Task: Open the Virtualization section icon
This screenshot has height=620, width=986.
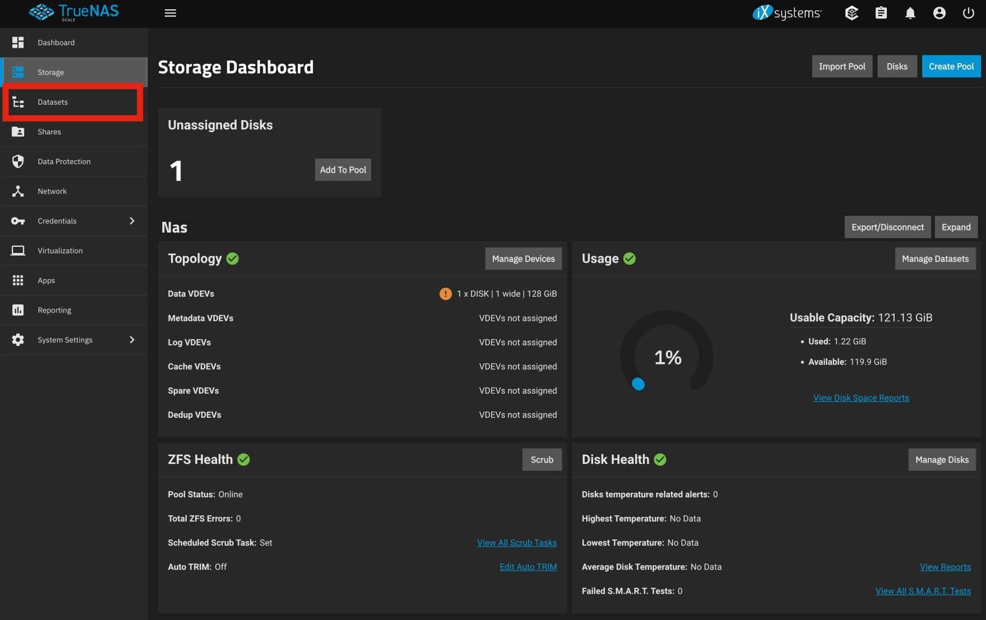Action: tap(18, 250)
